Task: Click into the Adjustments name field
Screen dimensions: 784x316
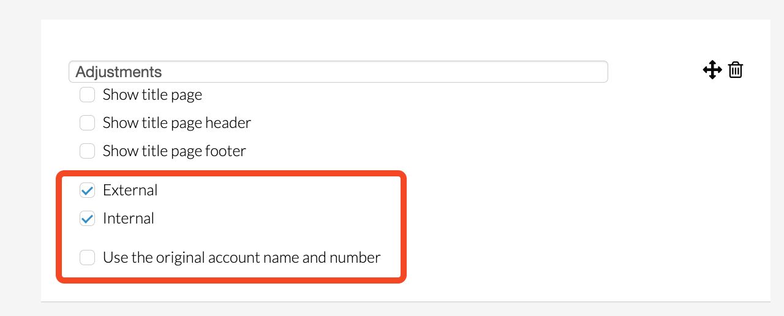Action: [338, 72]
